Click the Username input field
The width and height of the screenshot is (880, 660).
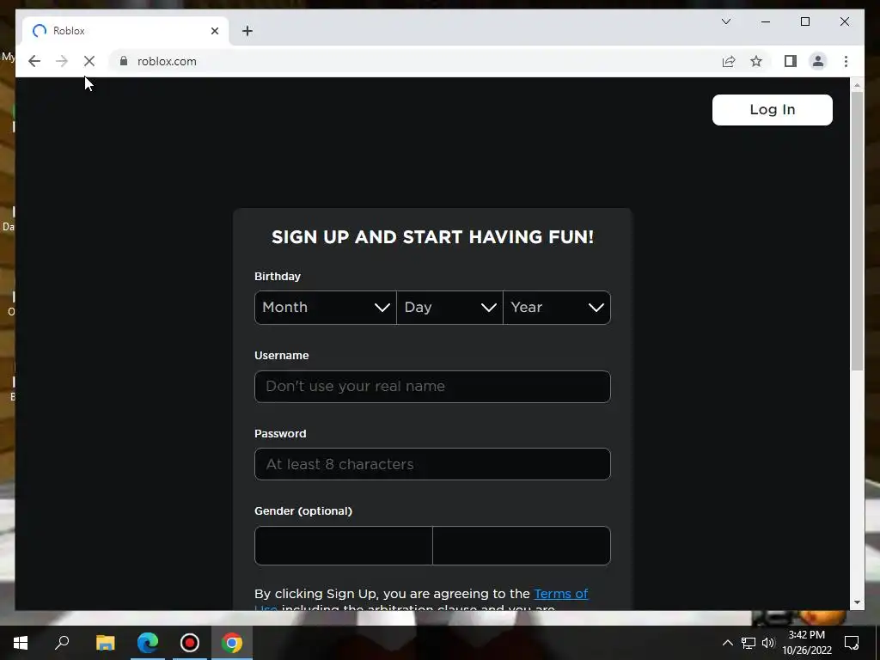click(x=432, y=387)
